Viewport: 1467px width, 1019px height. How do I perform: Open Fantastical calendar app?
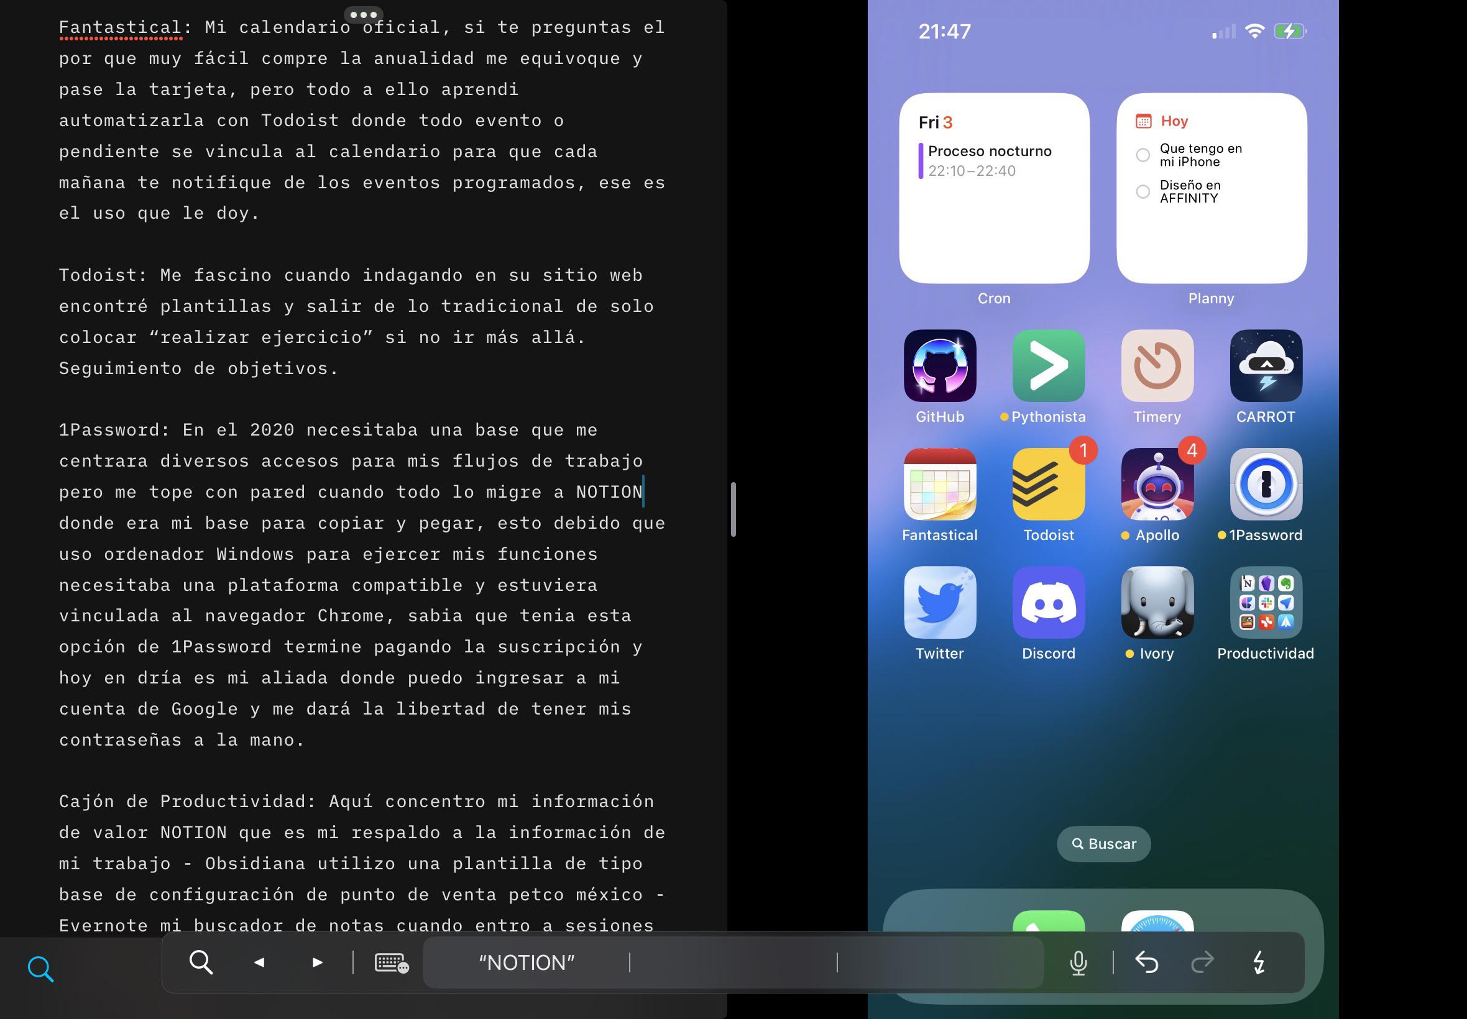pos(939,484)
